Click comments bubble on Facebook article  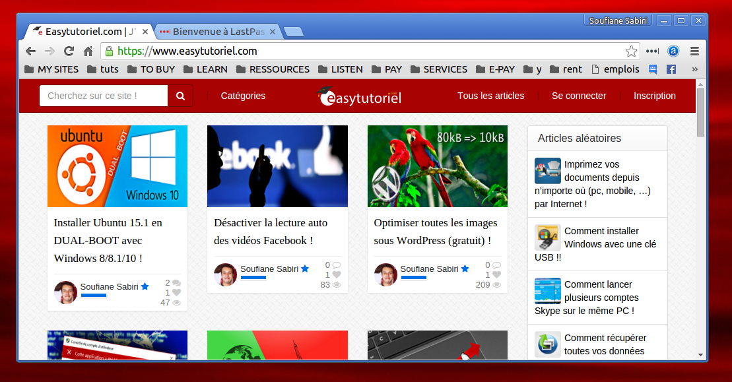point(337,265)
